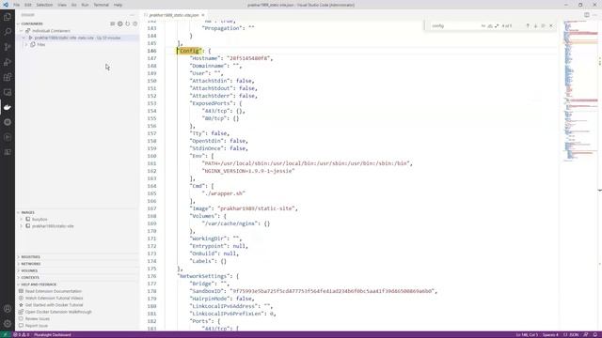
Task: Open the Edit menu
Action: point(28,5)
